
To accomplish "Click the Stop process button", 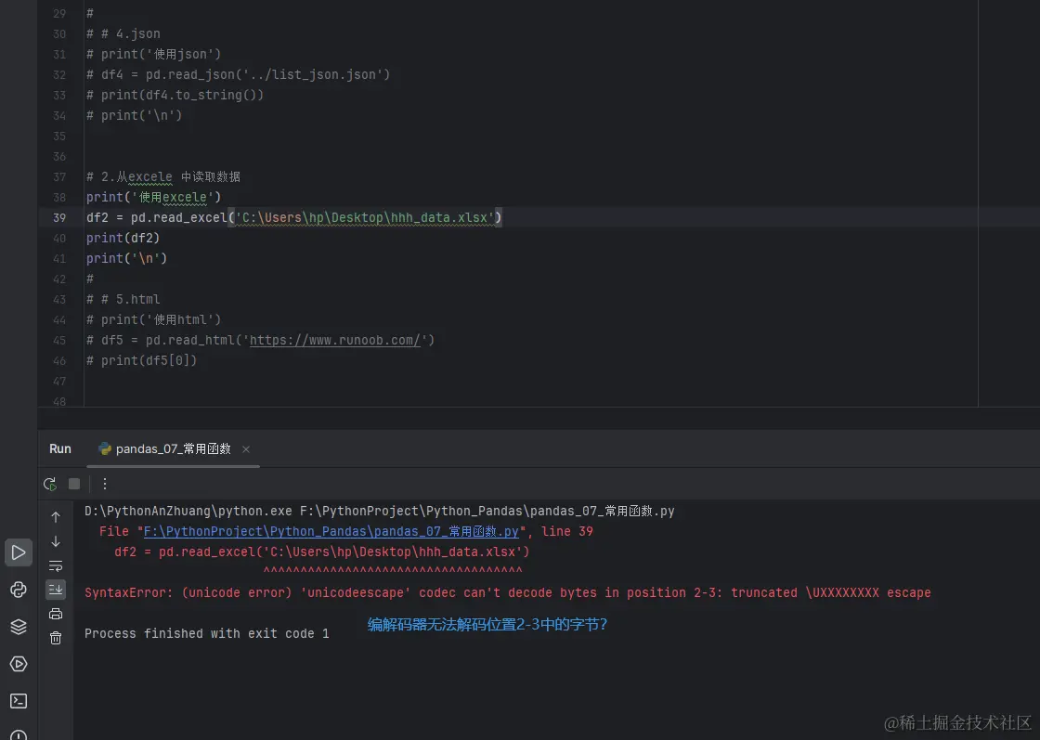I will (74, 484).
